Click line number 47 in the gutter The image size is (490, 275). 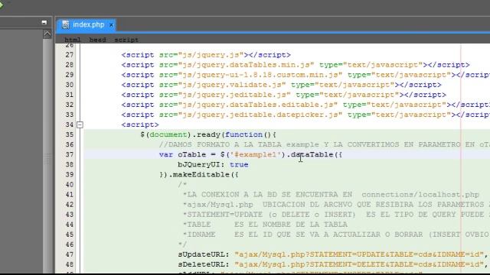(x=70, y=254)
